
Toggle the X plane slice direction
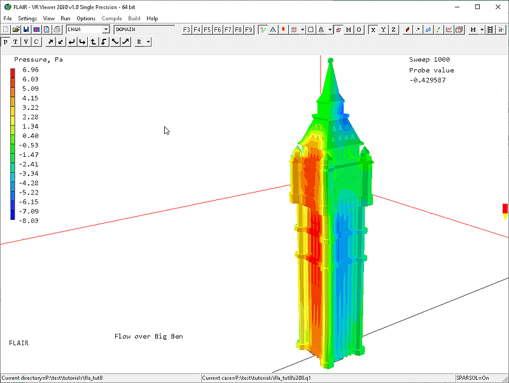pos(373,30)
